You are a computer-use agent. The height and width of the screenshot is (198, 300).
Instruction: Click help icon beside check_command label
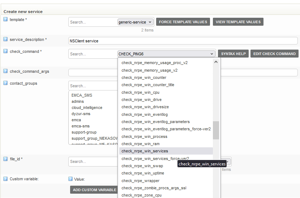[5, 51]
